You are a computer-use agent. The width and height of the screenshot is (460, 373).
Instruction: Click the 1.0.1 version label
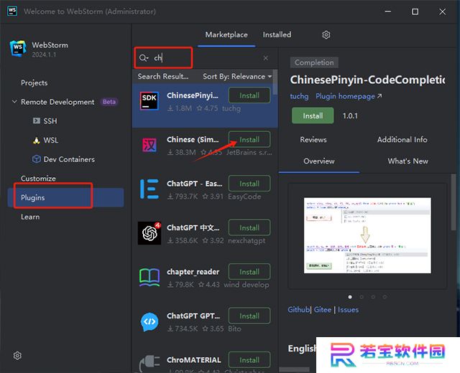[350, 115]
